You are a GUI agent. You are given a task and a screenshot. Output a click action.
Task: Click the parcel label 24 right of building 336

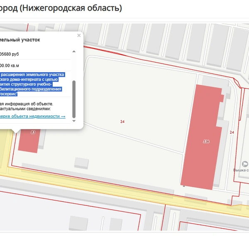coord(232,132)
